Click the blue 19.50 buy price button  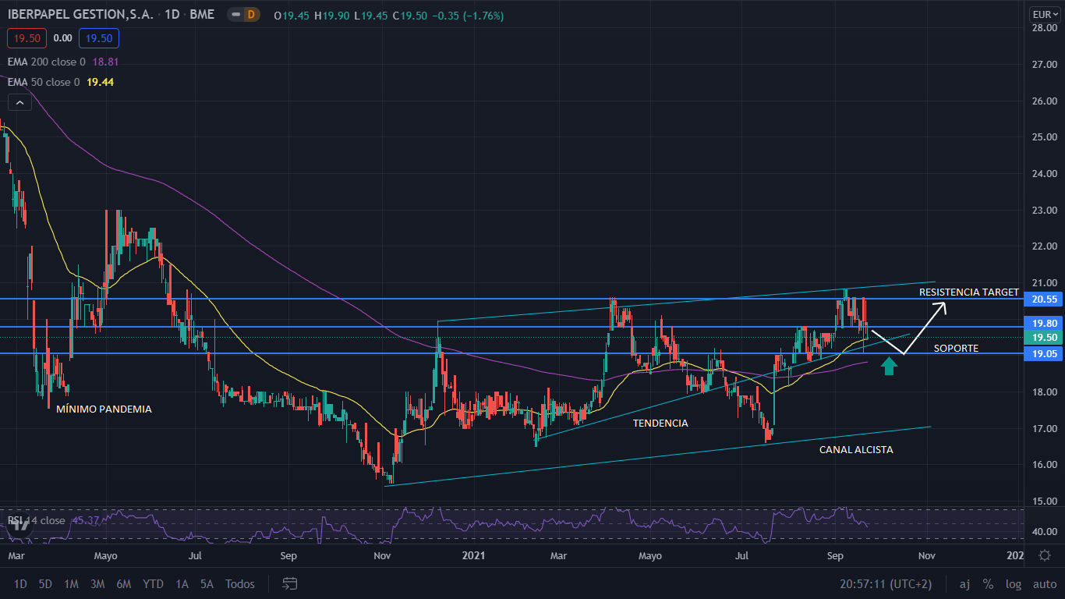tap(99, 37)
